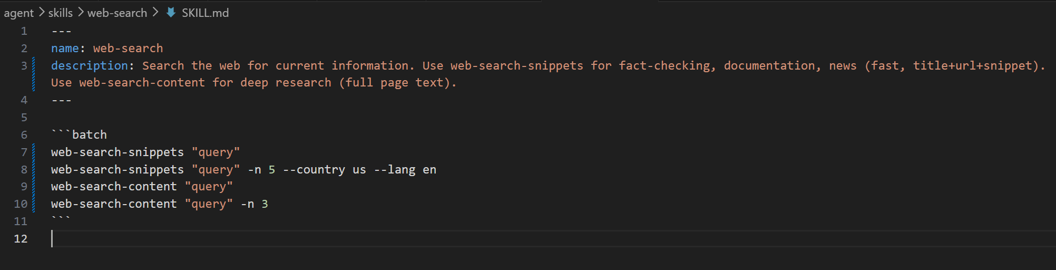Viewport: 1056px width, 270px height.
Task: Select line number 2 in the gutter
Action: point(24,49)
